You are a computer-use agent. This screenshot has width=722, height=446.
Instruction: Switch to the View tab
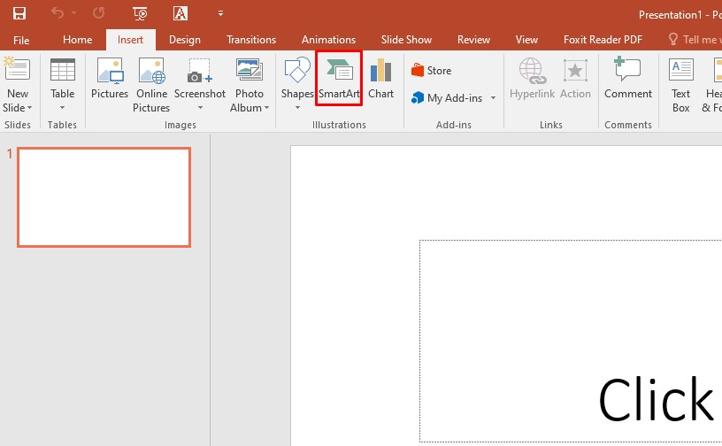pyautogui.click(x=526, y=40)
